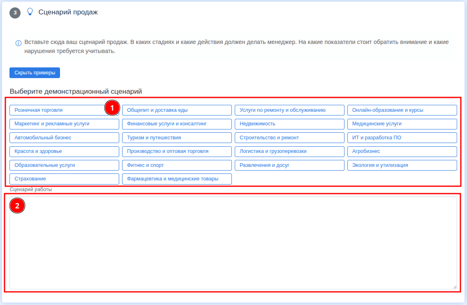Screen dimensions: 467x305
Task: Pick Услуги по ремонту и обслуживанию scenario
Action: click(289, 110)
